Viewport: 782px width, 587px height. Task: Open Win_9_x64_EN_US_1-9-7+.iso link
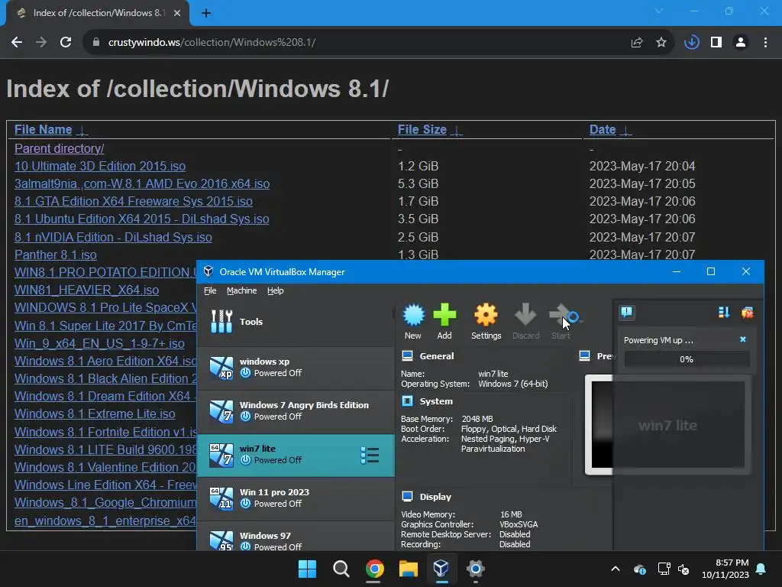click(99, 343)
